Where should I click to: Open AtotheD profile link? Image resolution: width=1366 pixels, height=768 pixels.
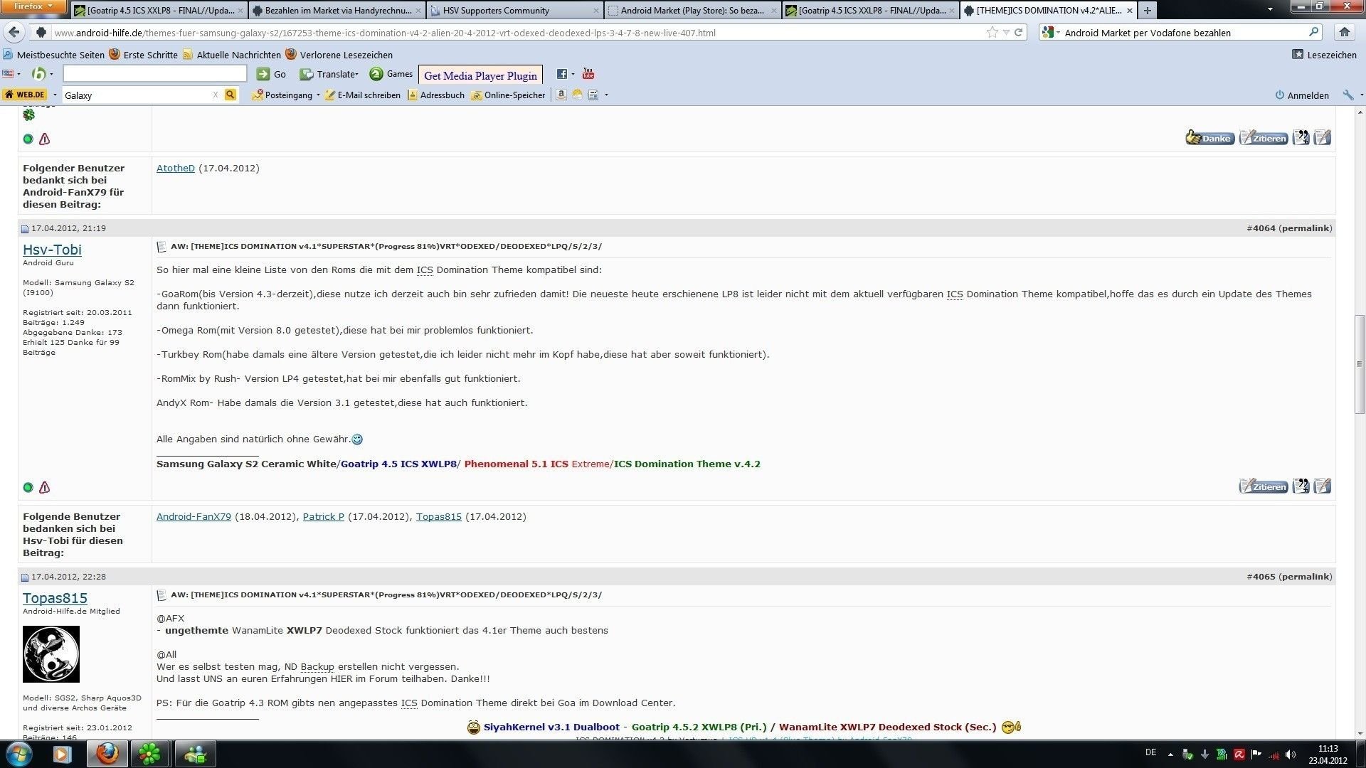point(176,169)
